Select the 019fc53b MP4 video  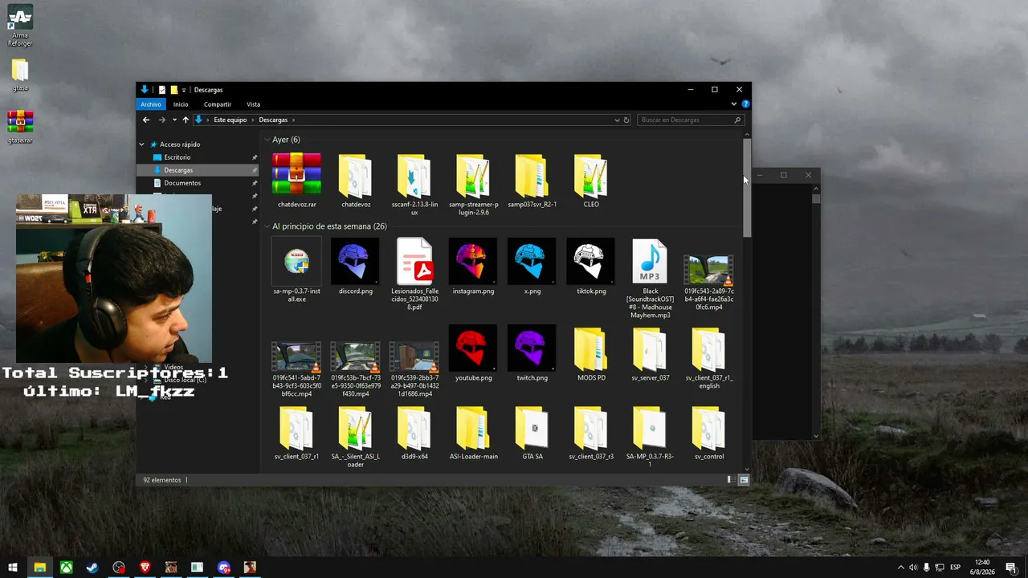tap(355, 369)
